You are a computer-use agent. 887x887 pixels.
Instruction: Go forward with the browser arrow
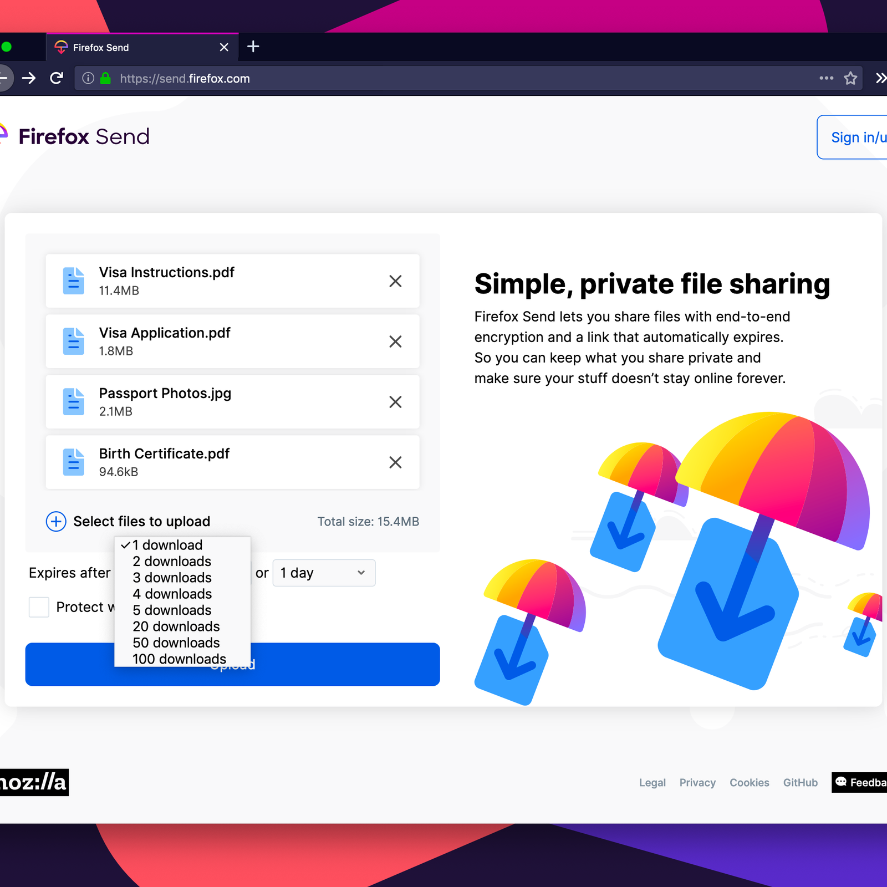coord(29,78)
